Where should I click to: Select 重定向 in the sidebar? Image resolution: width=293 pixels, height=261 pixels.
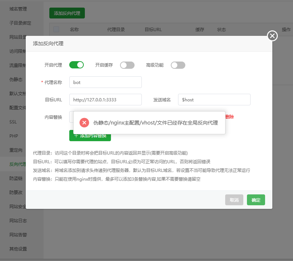tap(16, 150)
